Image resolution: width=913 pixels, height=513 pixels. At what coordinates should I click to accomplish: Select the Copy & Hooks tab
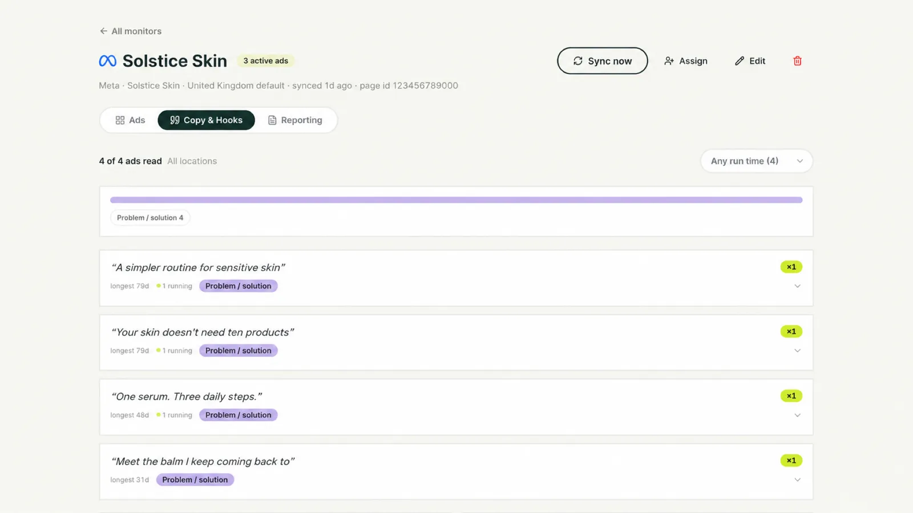coord(206,120)
